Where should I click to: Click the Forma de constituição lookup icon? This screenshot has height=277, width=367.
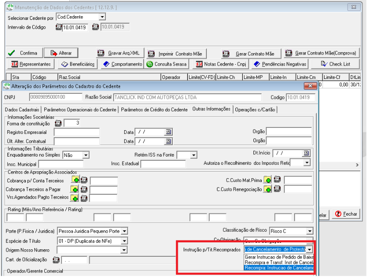[58, 123]
